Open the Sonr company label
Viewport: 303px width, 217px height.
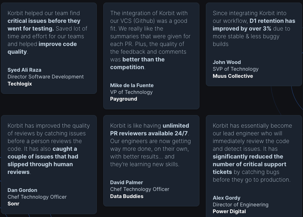tap(13, 203)
